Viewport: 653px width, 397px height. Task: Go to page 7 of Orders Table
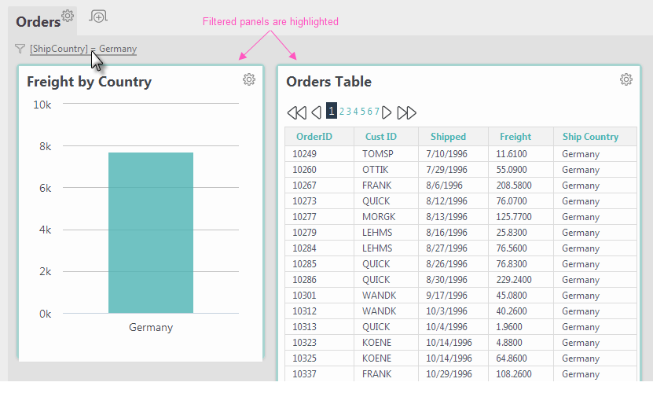click(x=376, y=112)
